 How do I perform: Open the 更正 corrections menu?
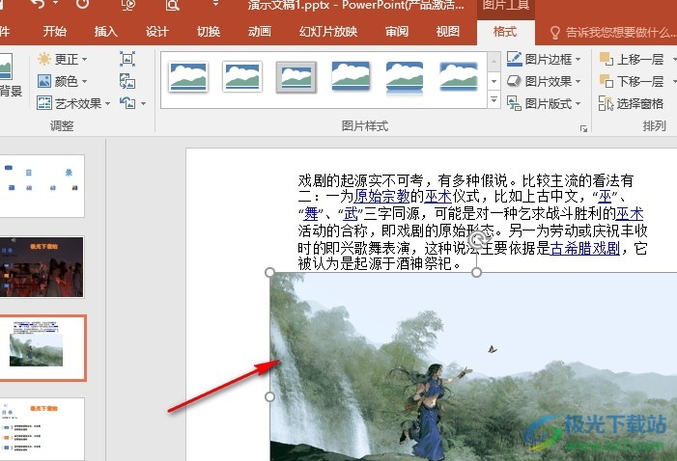click(62, 59)
